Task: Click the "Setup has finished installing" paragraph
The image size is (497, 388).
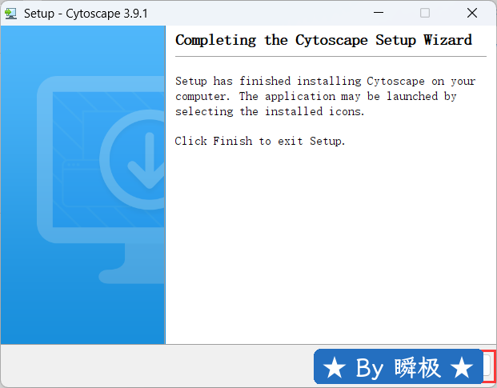Action: (x=326, y=96)
